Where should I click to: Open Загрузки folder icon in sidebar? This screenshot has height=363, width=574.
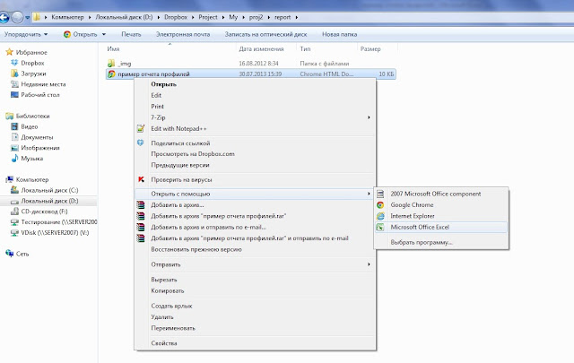14,73
